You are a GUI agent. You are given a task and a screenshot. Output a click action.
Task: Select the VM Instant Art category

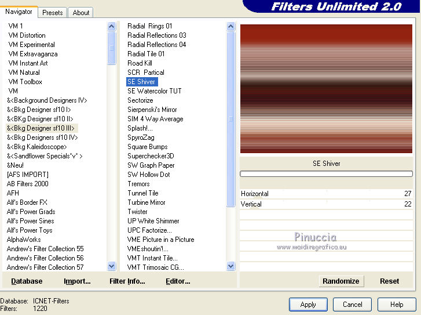pyautogui.click(x=28, y=63)
